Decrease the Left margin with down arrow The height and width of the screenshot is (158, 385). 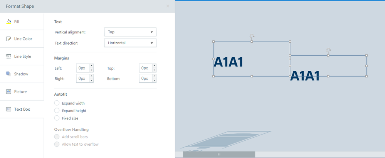point(92,70)
